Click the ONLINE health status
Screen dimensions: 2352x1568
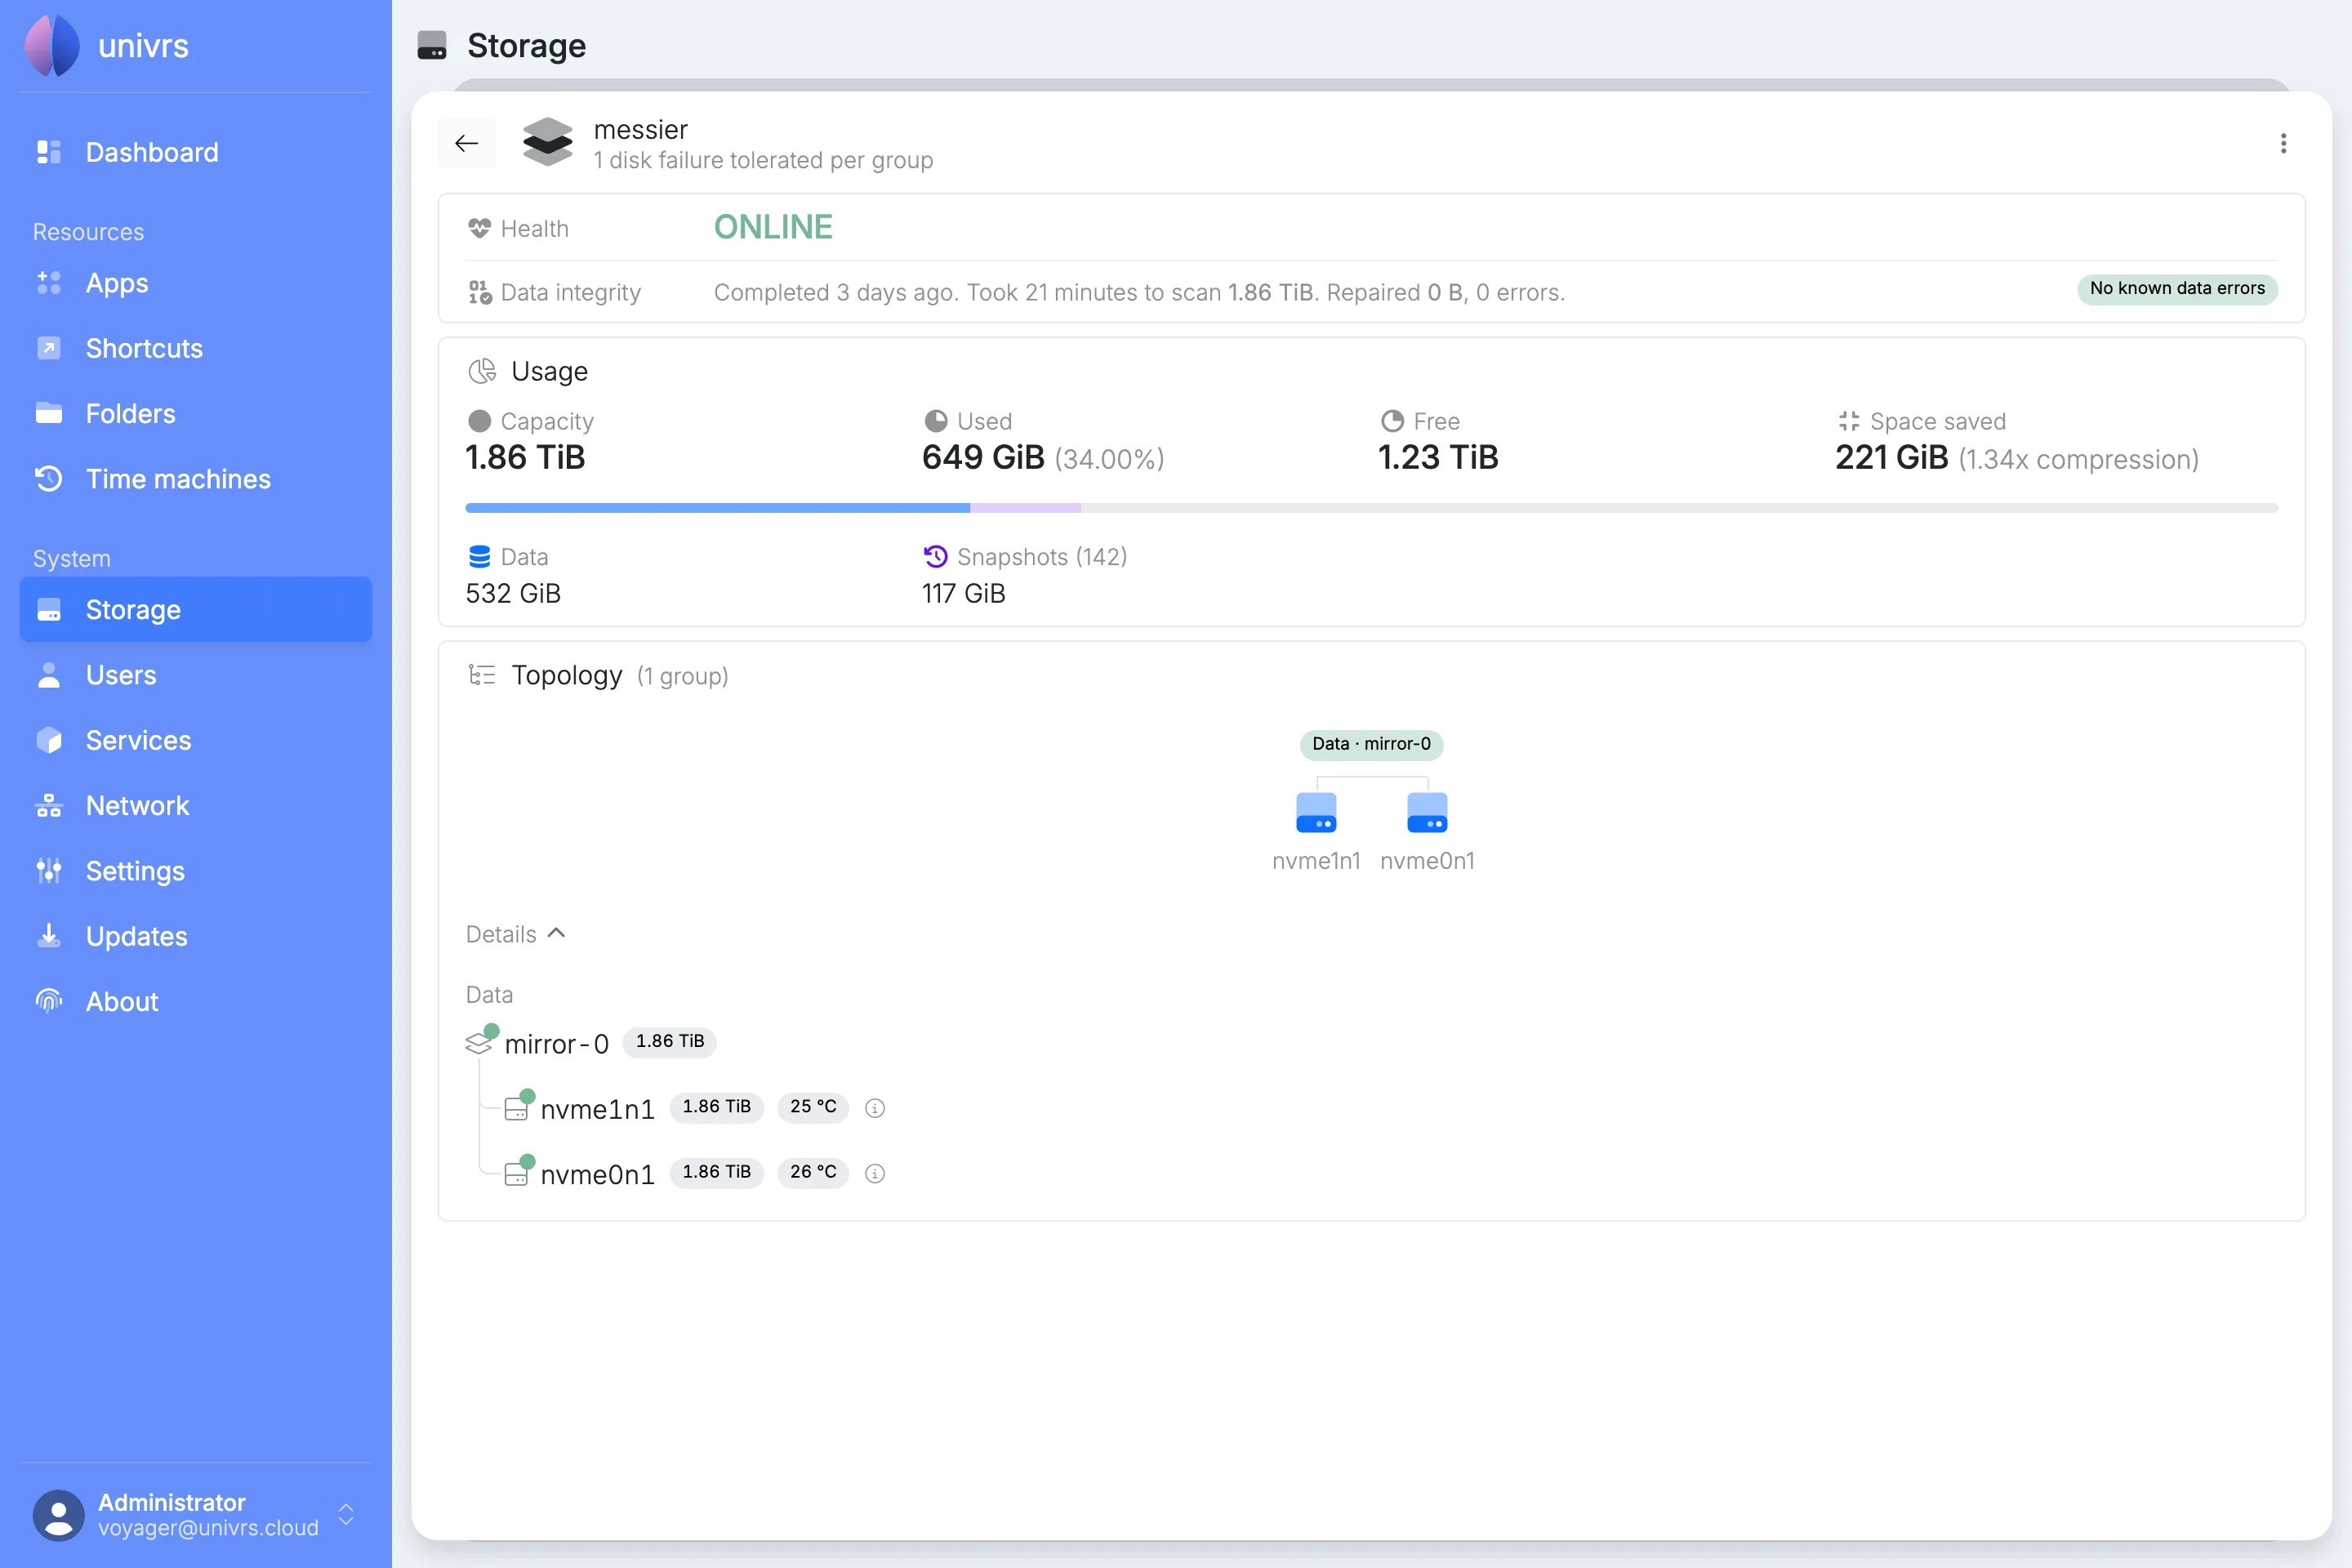coord(773,228)
